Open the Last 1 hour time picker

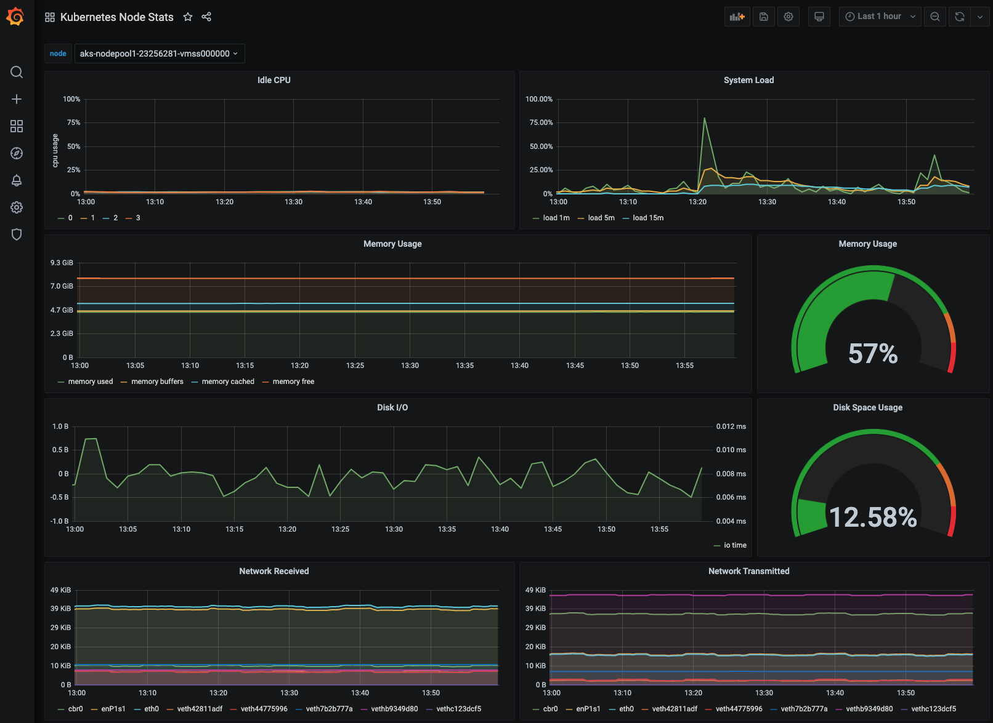click(880, 17)
